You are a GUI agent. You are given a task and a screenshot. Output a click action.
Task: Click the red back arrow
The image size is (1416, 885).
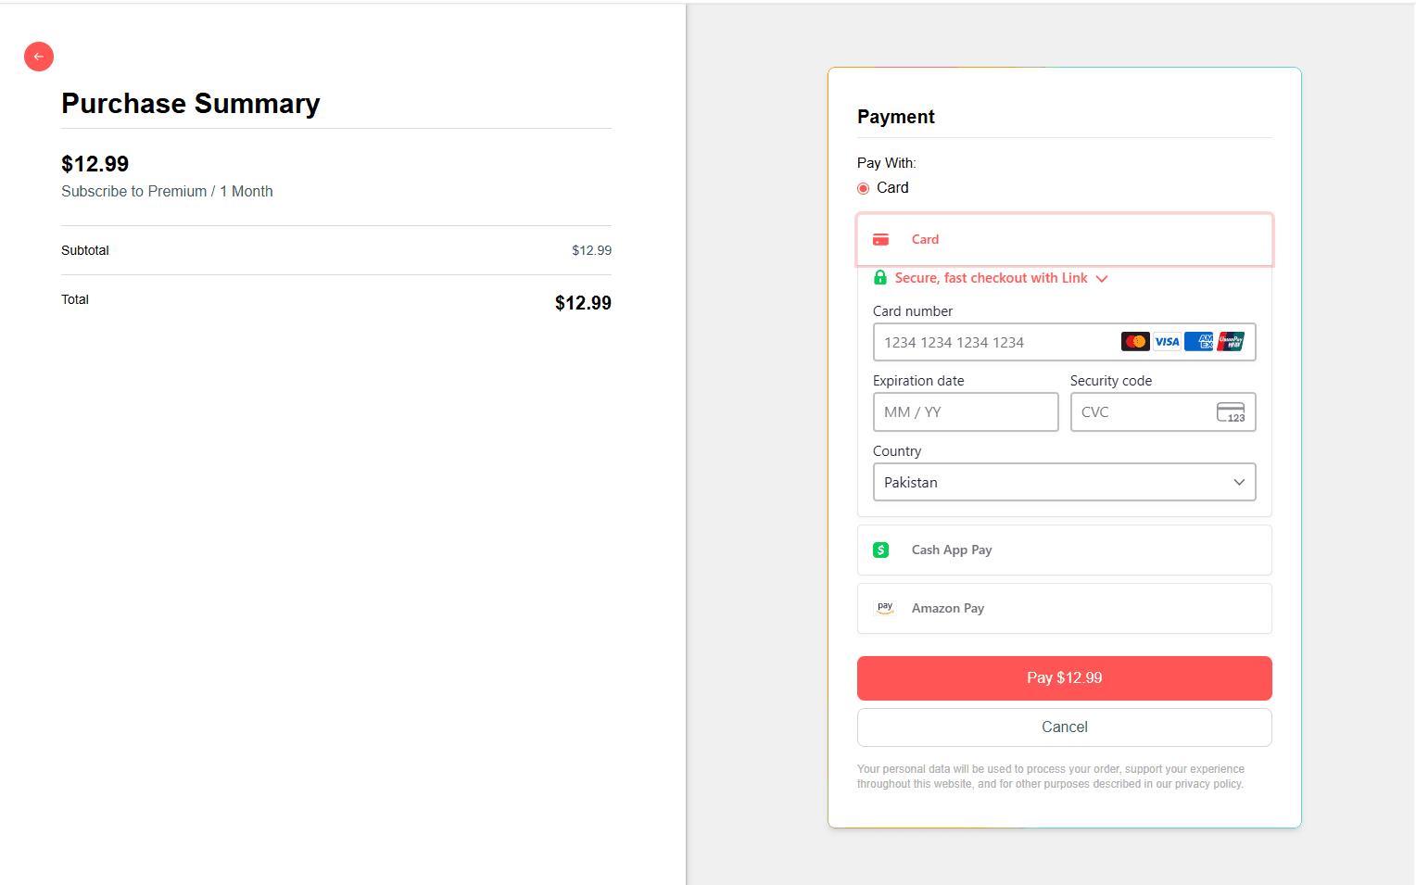point(38,57)
